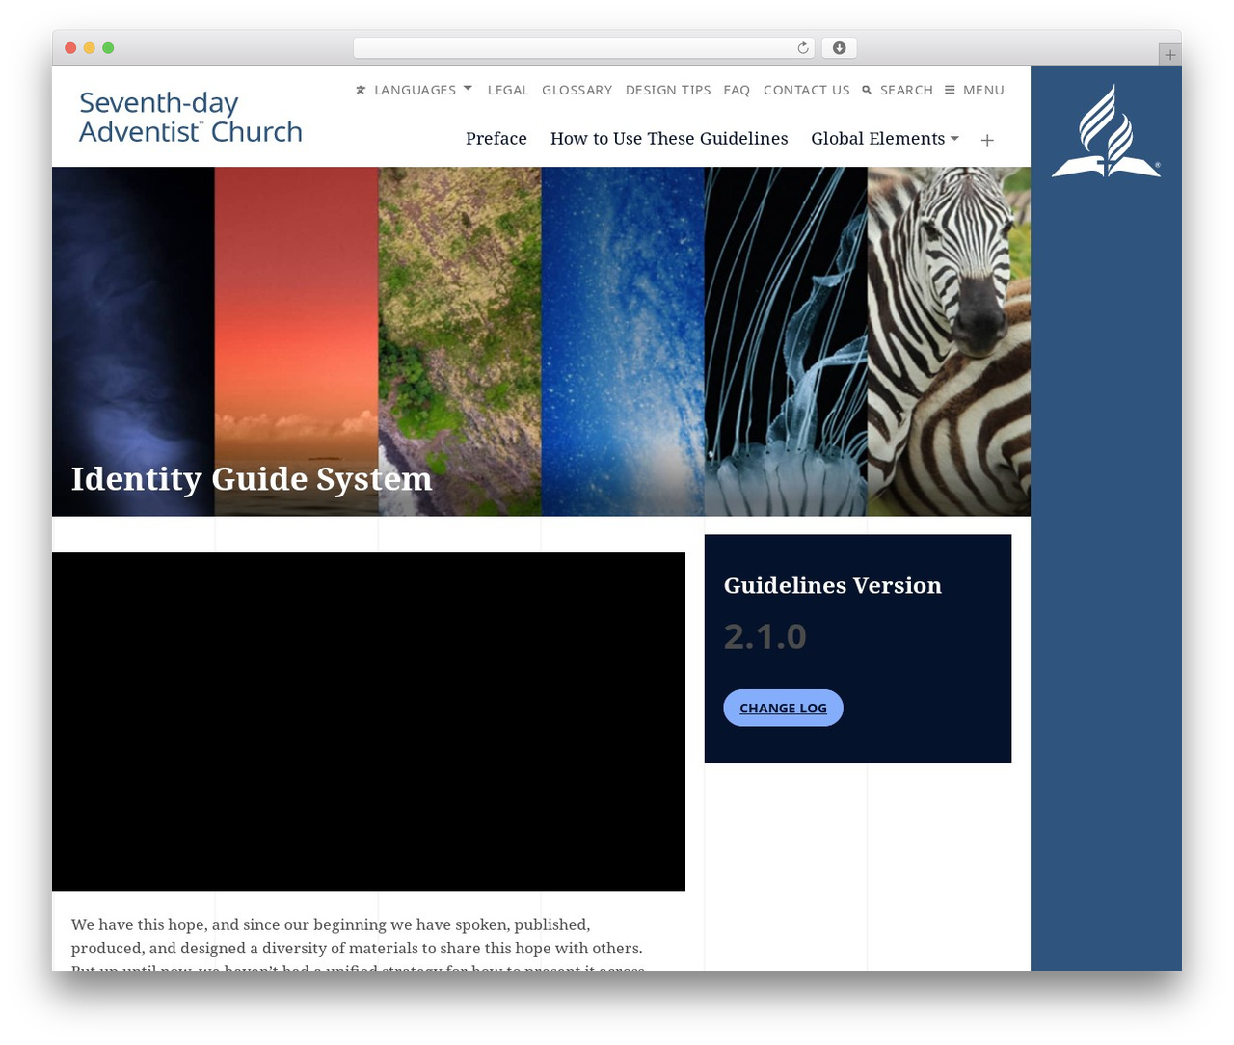Click the browser reload icon
This screenshot has height=1045, width=1234.
click(802, 47)
